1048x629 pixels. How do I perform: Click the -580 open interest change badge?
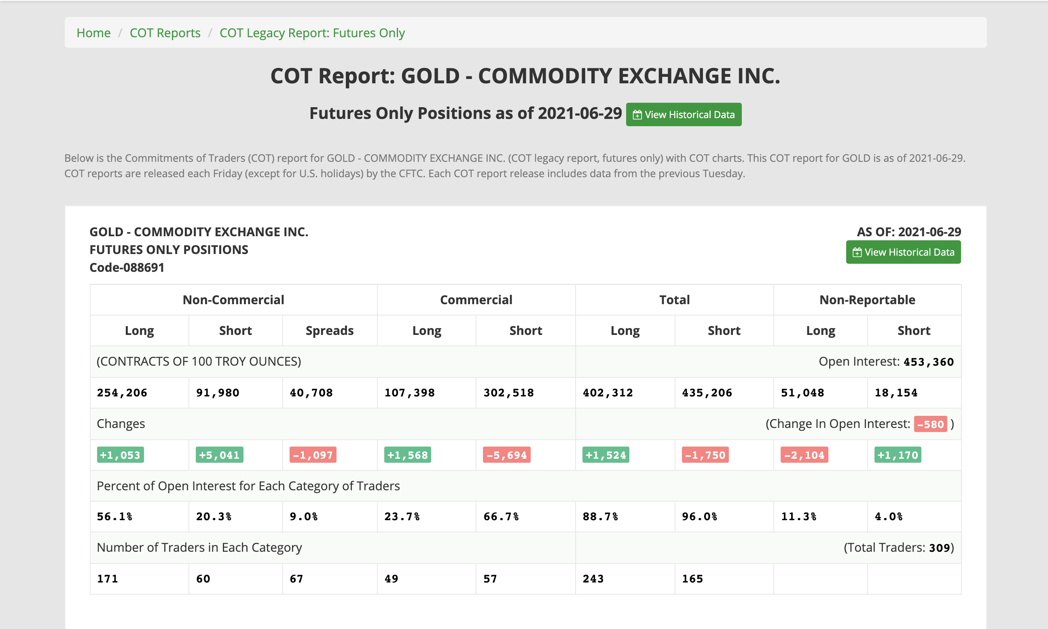click(930, 424)
